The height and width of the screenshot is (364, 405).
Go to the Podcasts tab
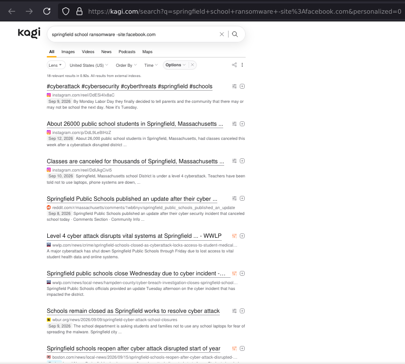point(127,52)
